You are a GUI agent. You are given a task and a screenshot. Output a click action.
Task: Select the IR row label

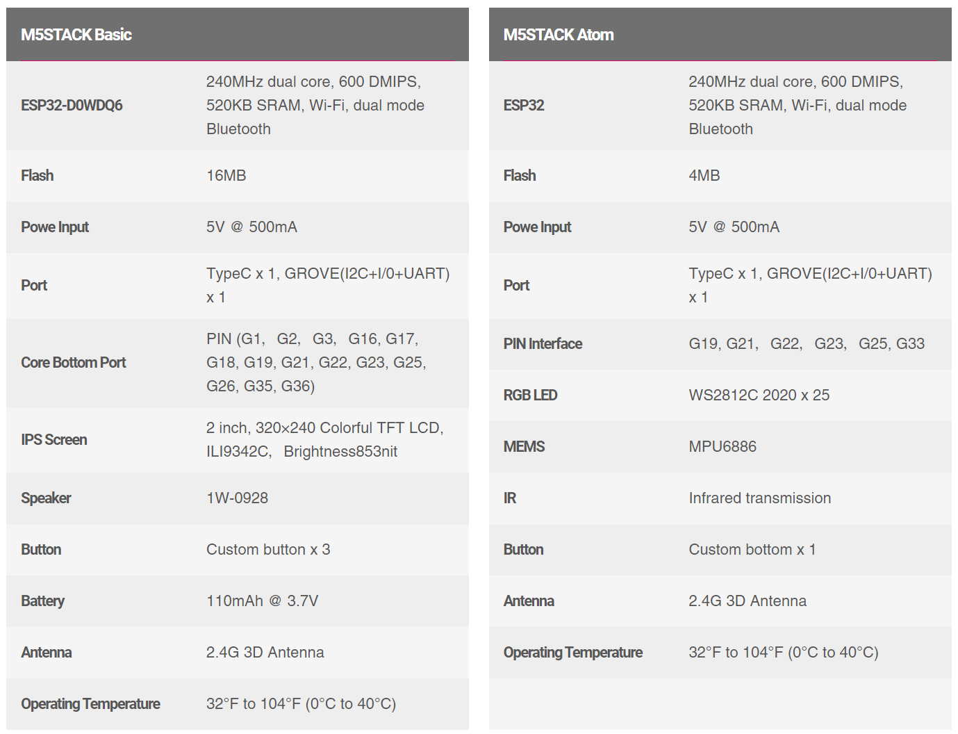(x=510, y=498)
